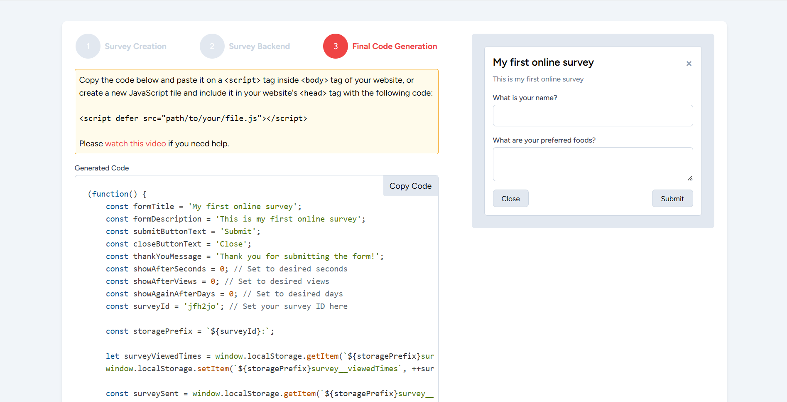Click the 'This is my first online survey' description

[x=538, y=79]
